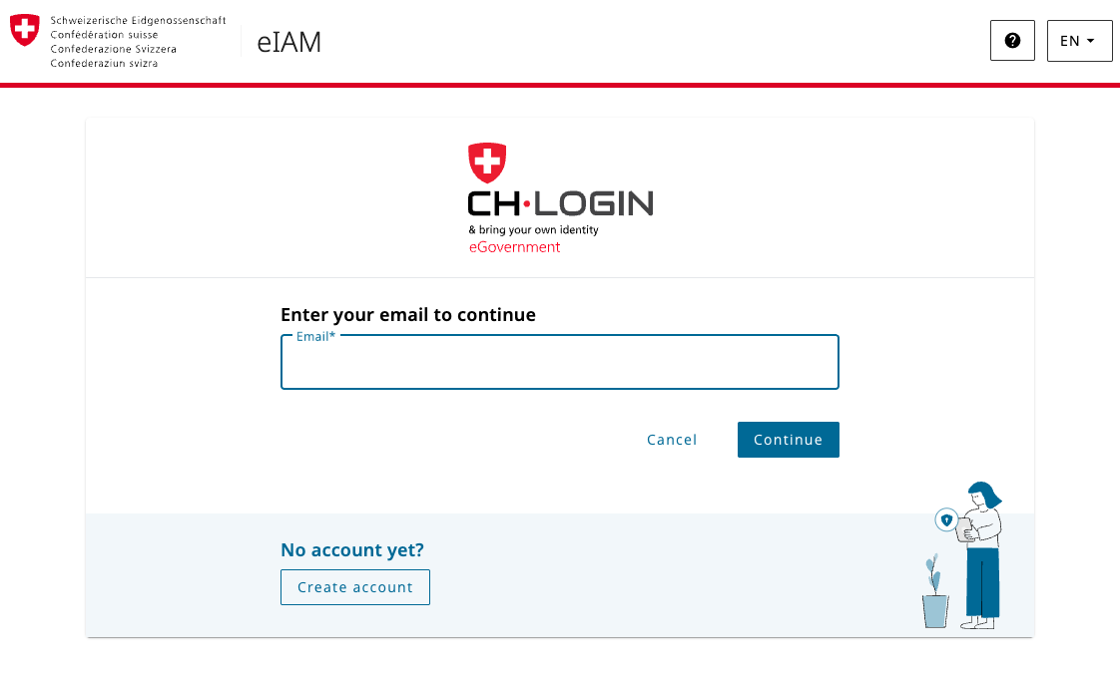Click the CH·LOGIN wordmark

pos(560,202)
